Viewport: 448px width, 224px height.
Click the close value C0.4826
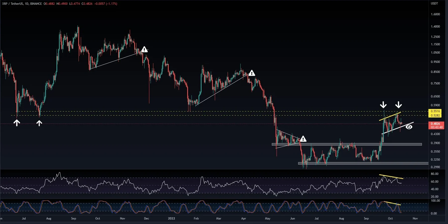tap(87, 4)
